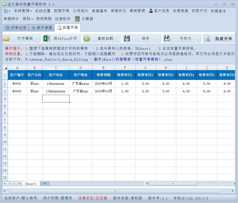
Task: Expand the 系统管理 dropdown menu
Action: pos(23,11)
